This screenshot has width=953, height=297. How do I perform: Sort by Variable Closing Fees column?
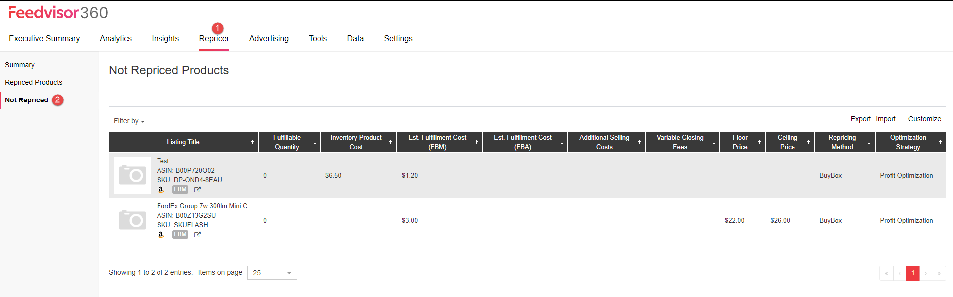coord(714,142)
